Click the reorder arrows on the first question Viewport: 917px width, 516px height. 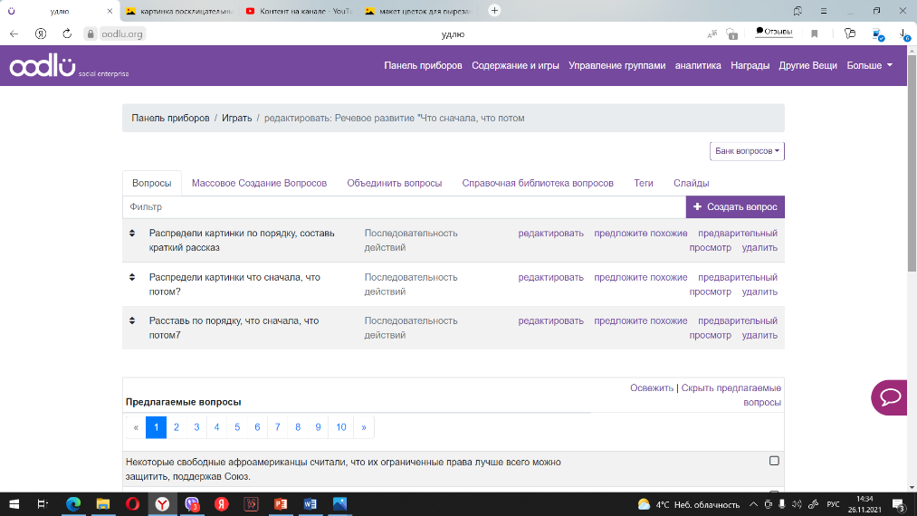click(132, 234)
